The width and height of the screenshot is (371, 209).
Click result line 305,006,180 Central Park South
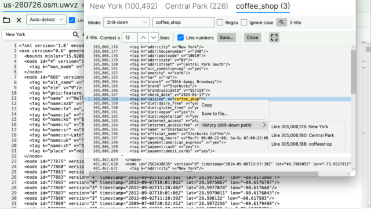(x=180, y=64)
